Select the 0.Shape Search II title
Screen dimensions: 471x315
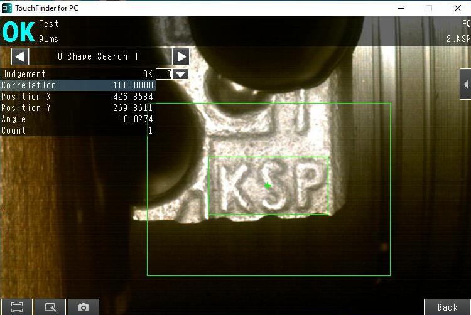pyautogui.click(x=100, y=56)
